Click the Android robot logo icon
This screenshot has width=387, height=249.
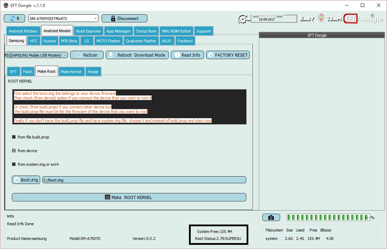click(321, 18)
